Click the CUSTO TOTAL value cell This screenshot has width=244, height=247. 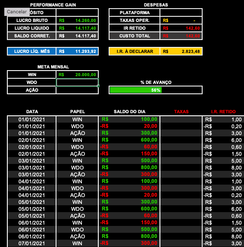[x=181, y=36]
